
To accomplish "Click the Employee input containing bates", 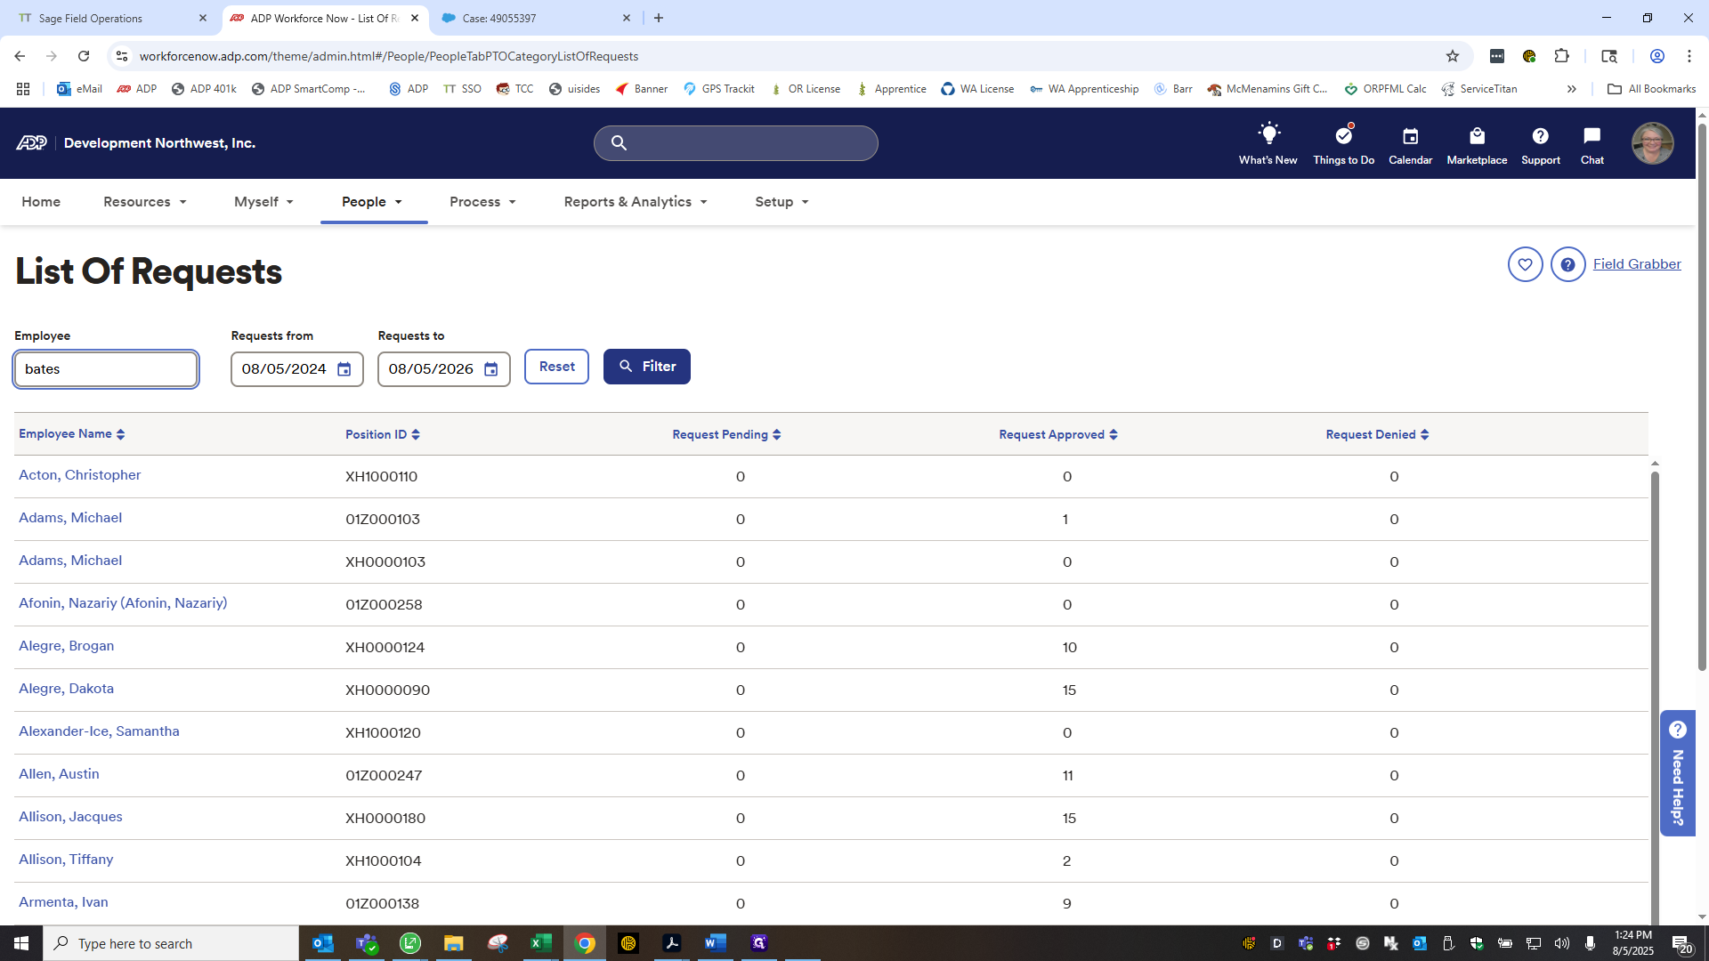I will 106,369.
